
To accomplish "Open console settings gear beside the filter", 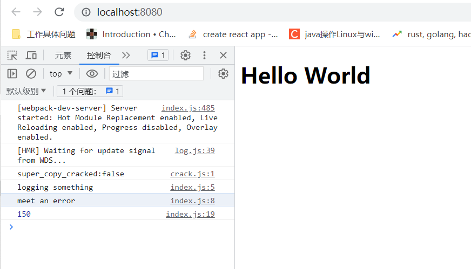I will tap(223, 74).
